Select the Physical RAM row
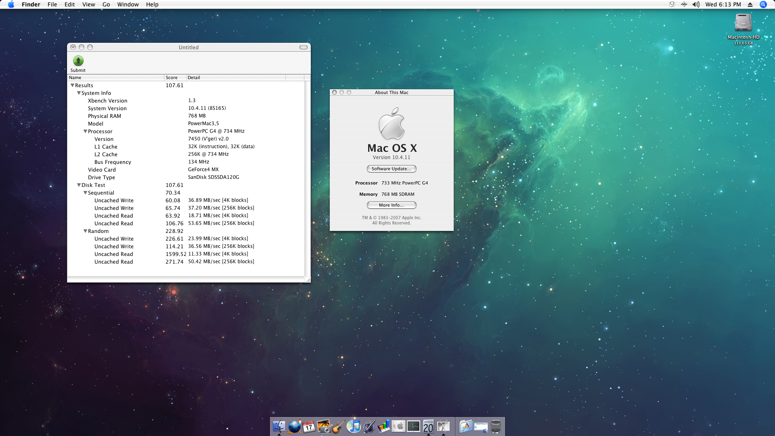 point(186,116)
